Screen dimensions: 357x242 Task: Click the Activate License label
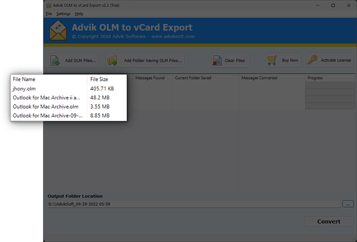click(336, 60)
